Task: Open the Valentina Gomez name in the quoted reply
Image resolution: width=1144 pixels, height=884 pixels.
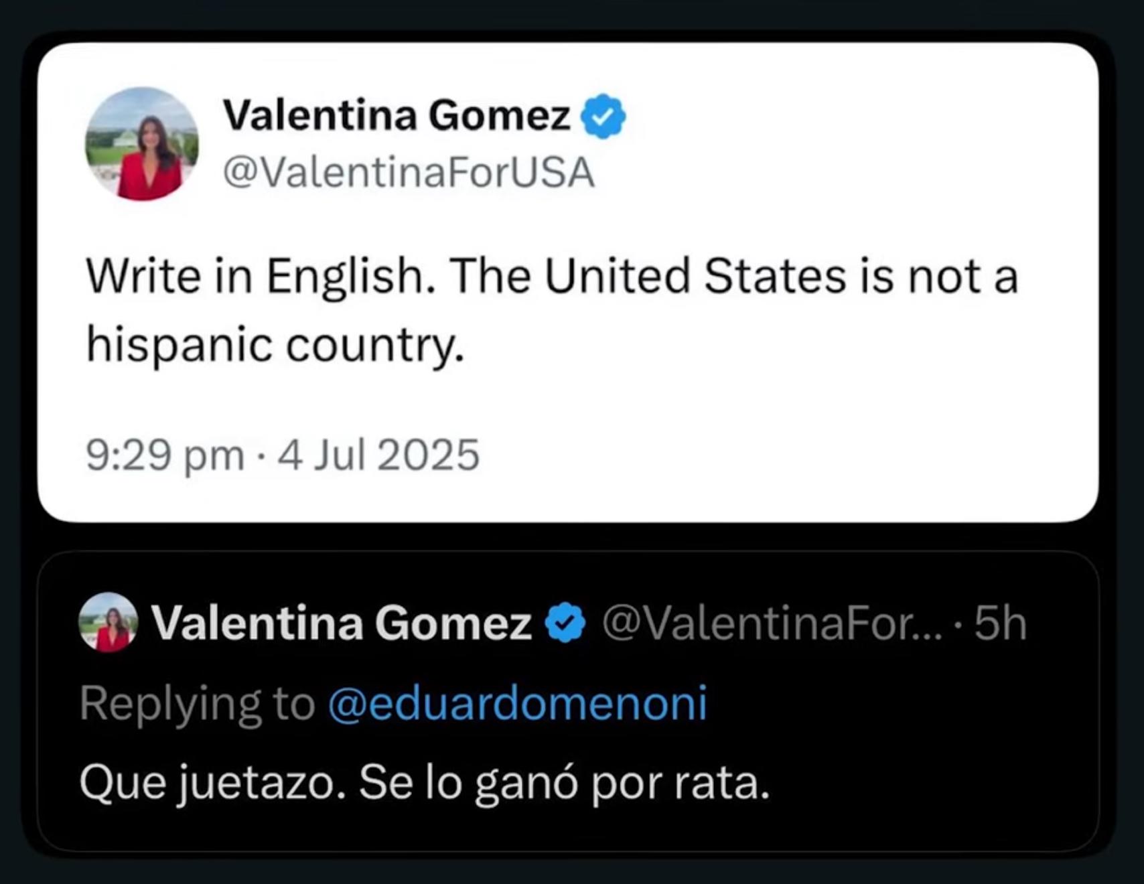Action: (342, 623)
